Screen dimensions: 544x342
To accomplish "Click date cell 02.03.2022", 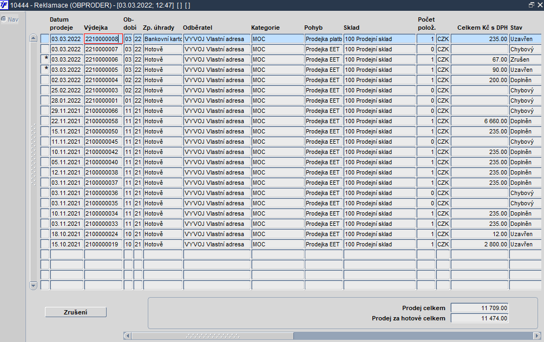I will click(67, 80).
